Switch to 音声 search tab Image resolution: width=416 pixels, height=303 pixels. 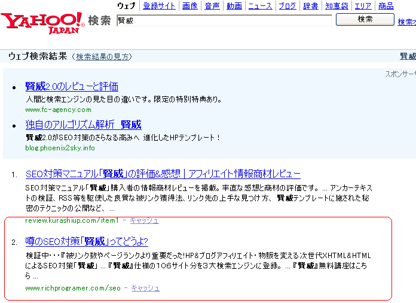(x=212, y=6)
